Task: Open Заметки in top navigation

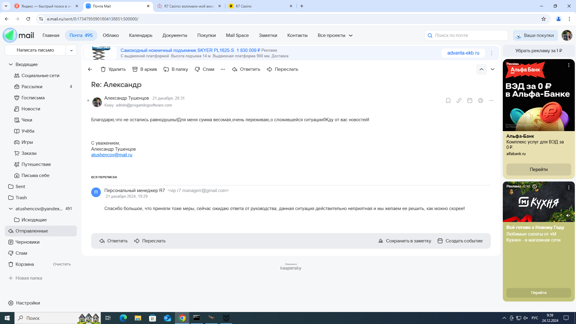Action: 268,35
